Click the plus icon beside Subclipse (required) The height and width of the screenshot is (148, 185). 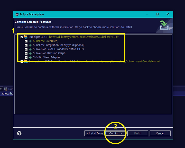pos(30,41)
